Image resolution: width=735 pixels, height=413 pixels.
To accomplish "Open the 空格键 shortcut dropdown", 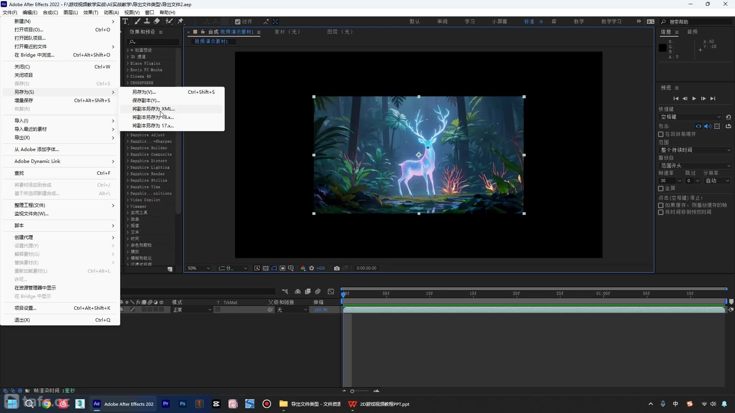I will click(x=691, y=117).
